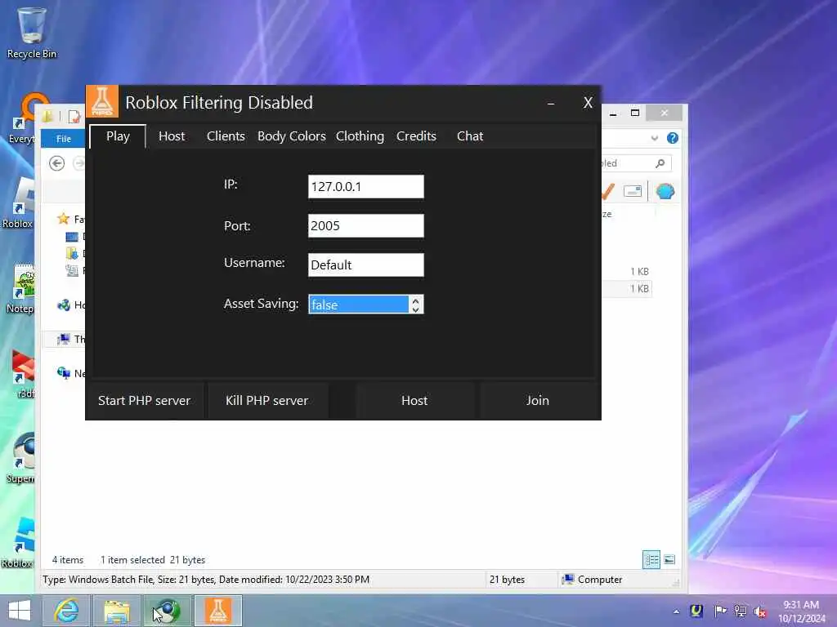This screenshot has height=627, width=837.
Task: Click the Action Center flag icon
Action: click(719, 611)
